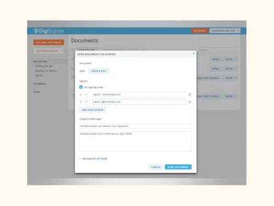Click the order number field showing 2
The width and height of the screenshot is (274, 206).
pos(87,102)
